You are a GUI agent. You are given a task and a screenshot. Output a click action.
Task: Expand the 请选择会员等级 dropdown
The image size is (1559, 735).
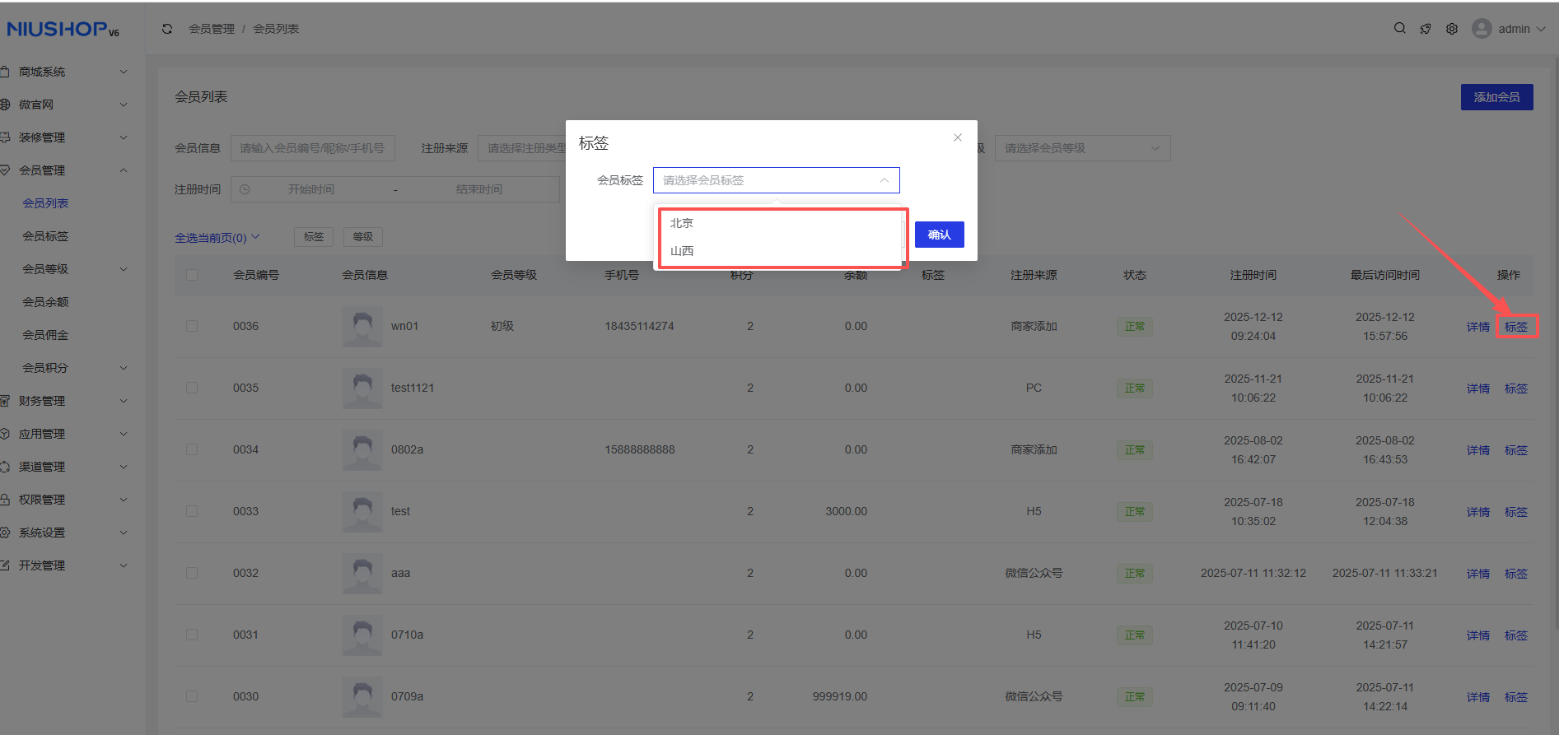1081,148
